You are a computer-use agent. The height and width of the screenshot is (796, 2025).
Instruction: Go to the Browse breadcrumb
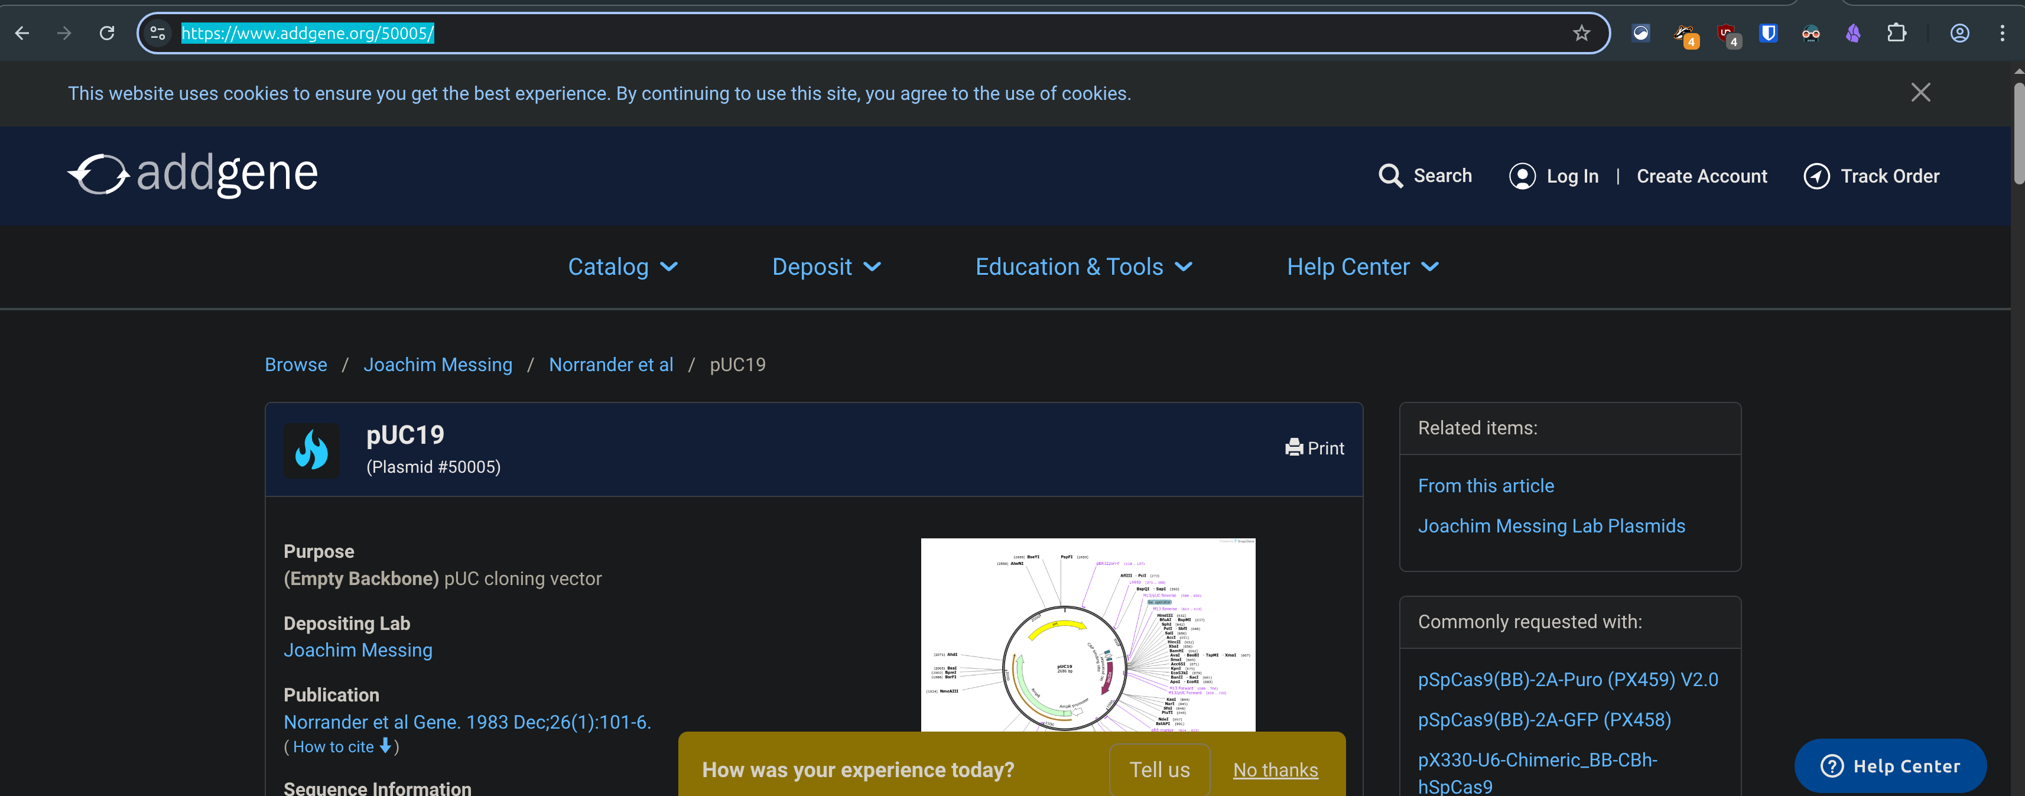(295, 365)
